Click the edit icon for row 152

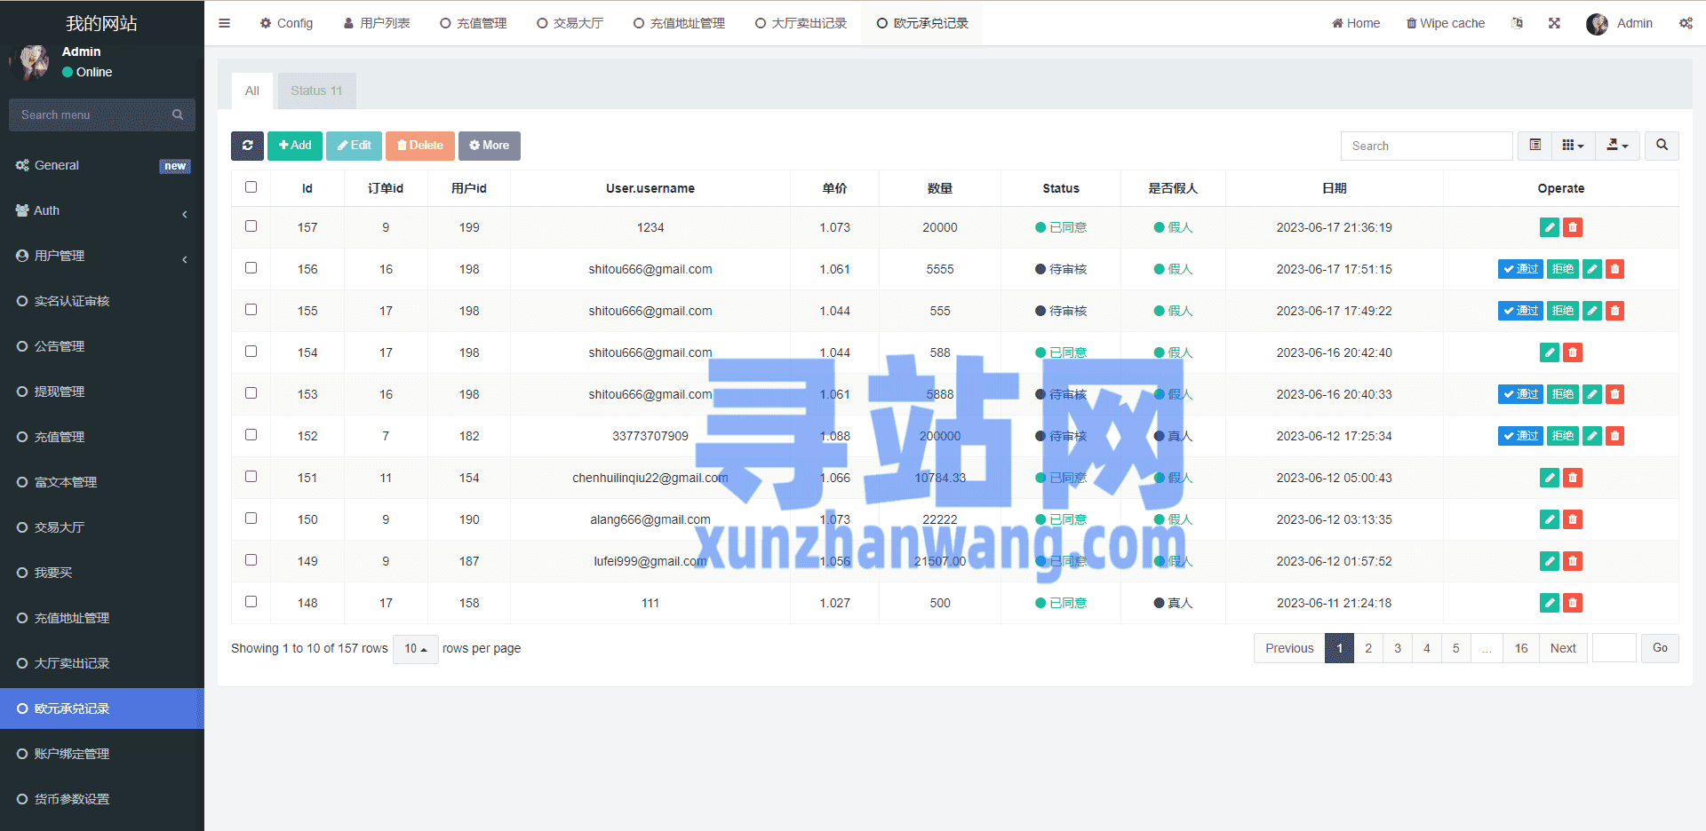[x=1592, y=436]
